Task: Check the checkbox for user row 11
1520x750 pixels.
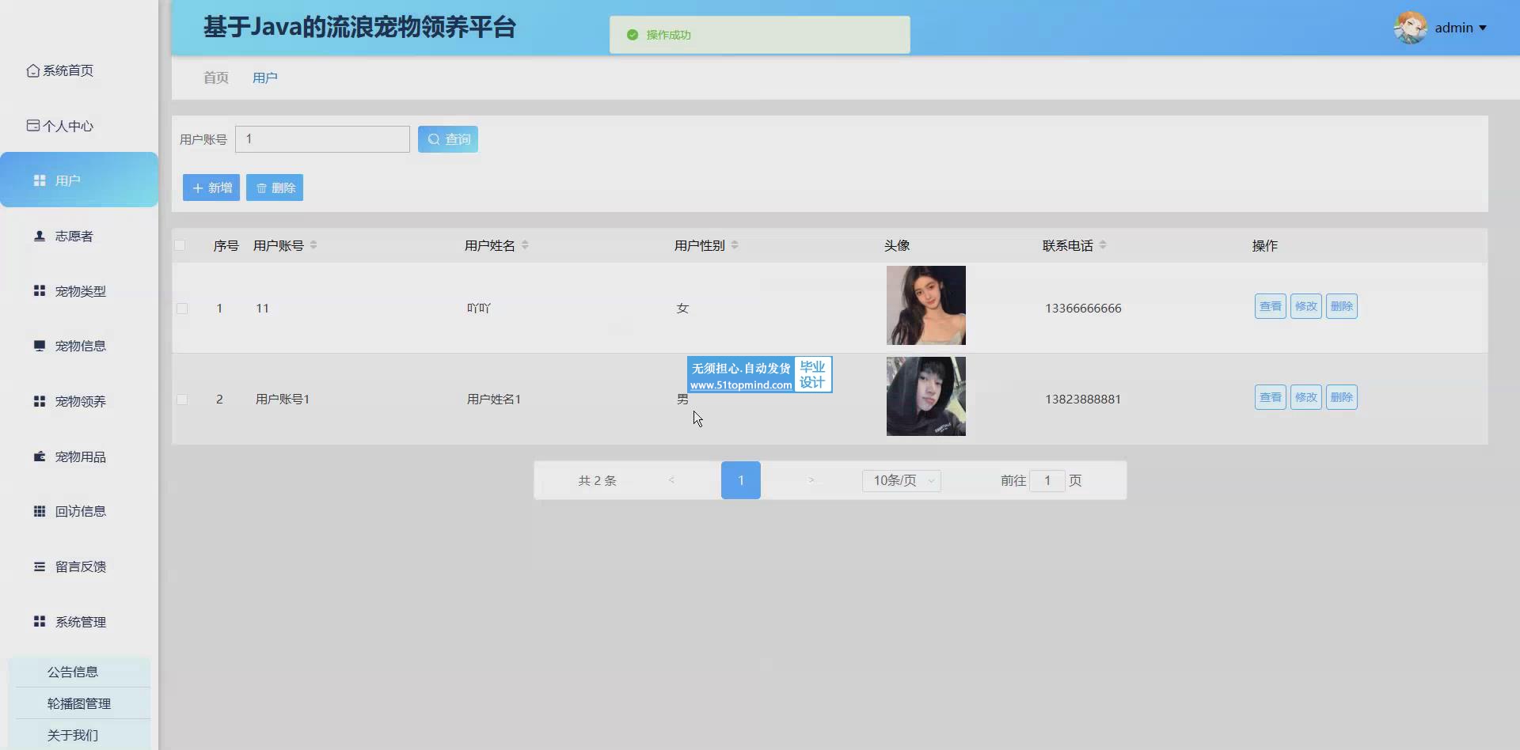Action: coord(182,309)
